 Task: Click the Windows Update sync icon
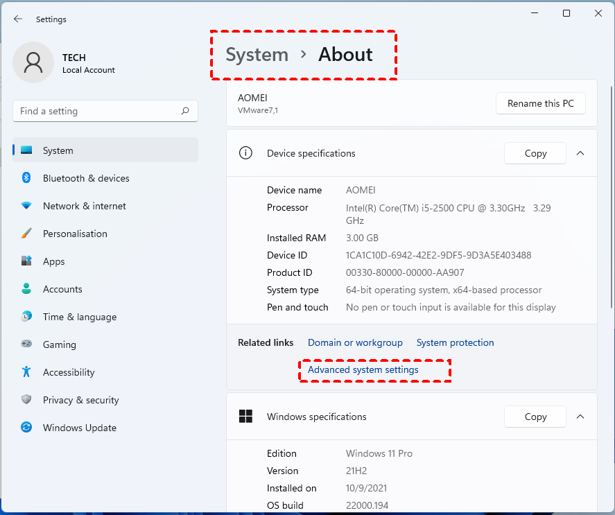click(x=26, y=428)
